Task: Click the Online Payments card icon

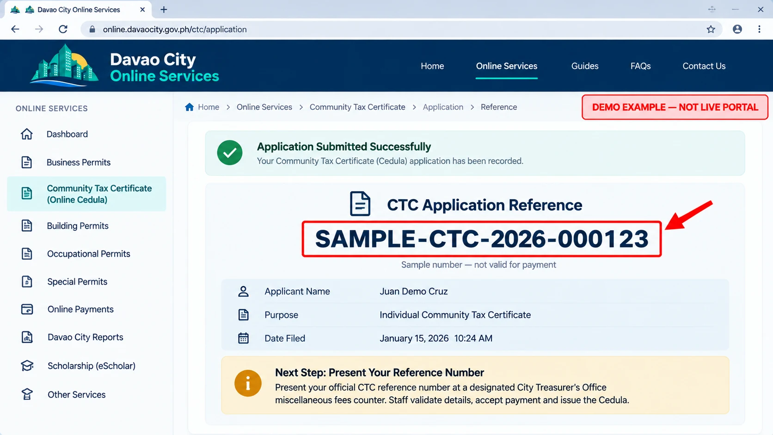Action: [27, 309]
